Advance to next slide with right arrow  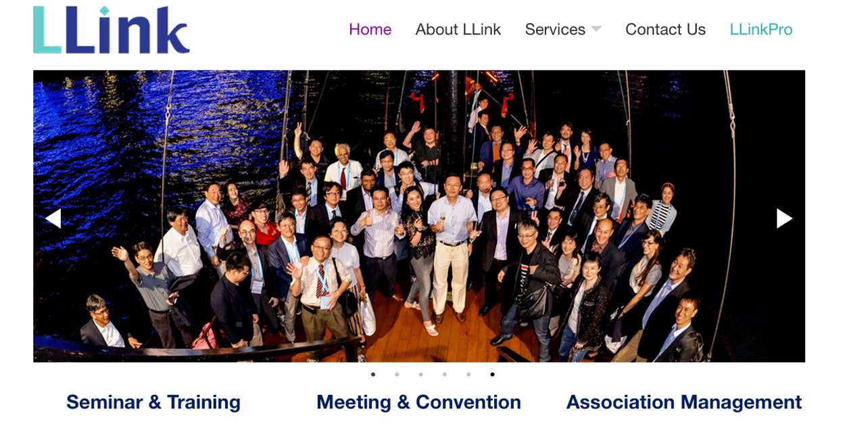point(784,218)
